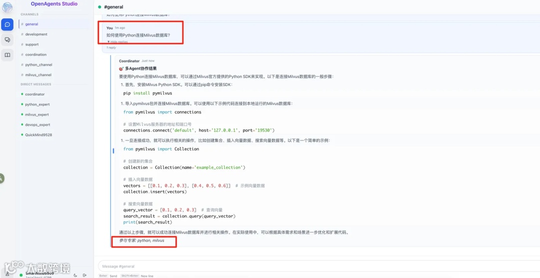Click the Message #general input field
540x278 pixels.
click(x=319, y=266)
